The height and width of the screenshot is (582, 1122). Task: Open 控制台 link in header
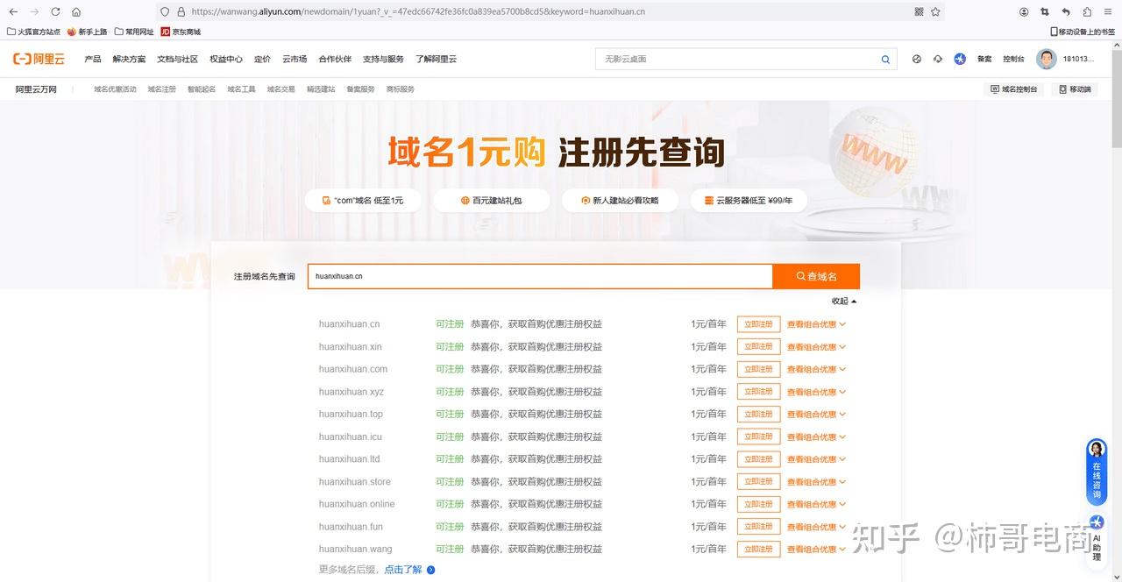(x=1013, y=59)
